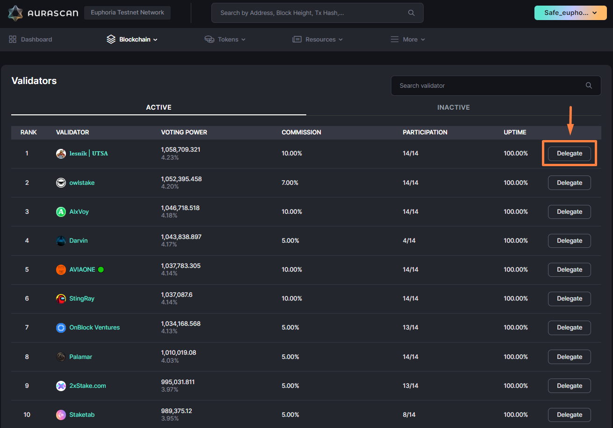Open the Palamar validator link

click(81, 357)
